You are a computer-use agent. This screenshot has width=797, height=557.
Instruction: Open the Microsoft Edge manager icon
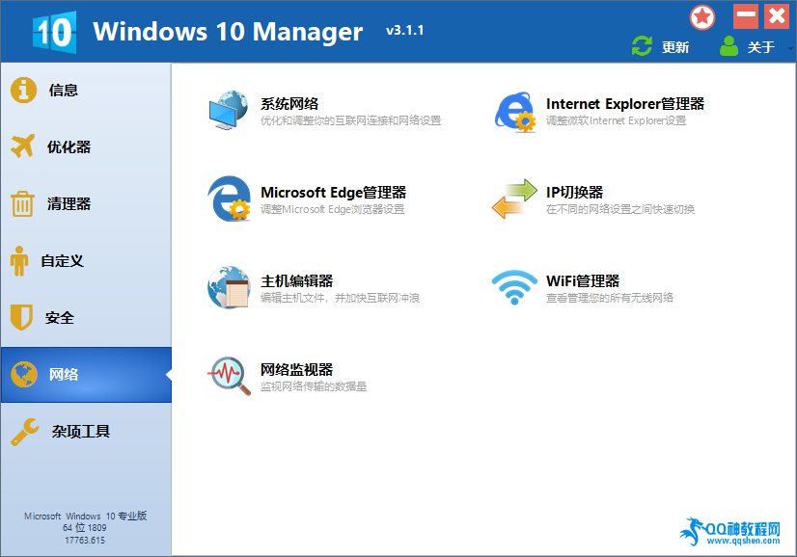230,199
